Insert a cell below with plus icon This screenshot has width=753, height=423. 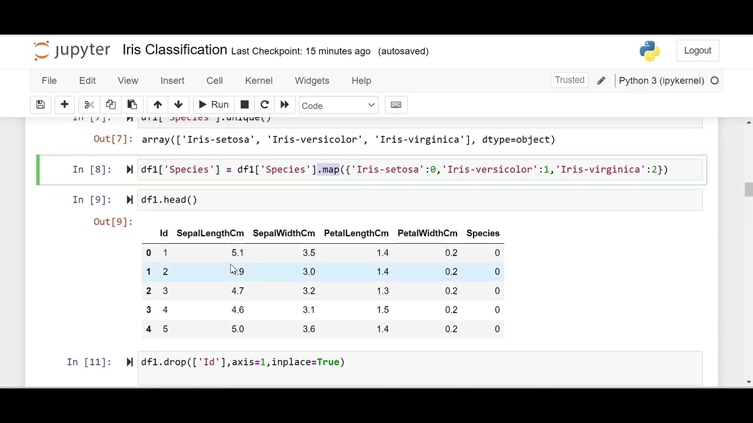coord(65,105)
